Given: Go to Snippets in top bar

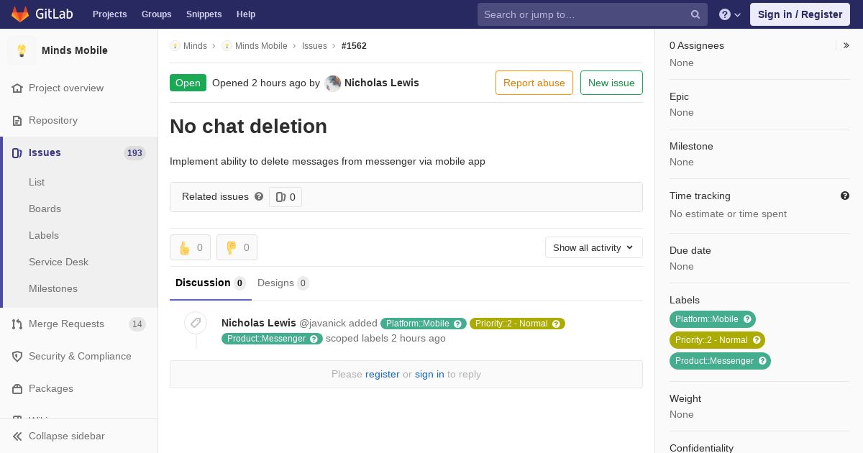Looking at the screenshot, I should click(x=204, y=14).
